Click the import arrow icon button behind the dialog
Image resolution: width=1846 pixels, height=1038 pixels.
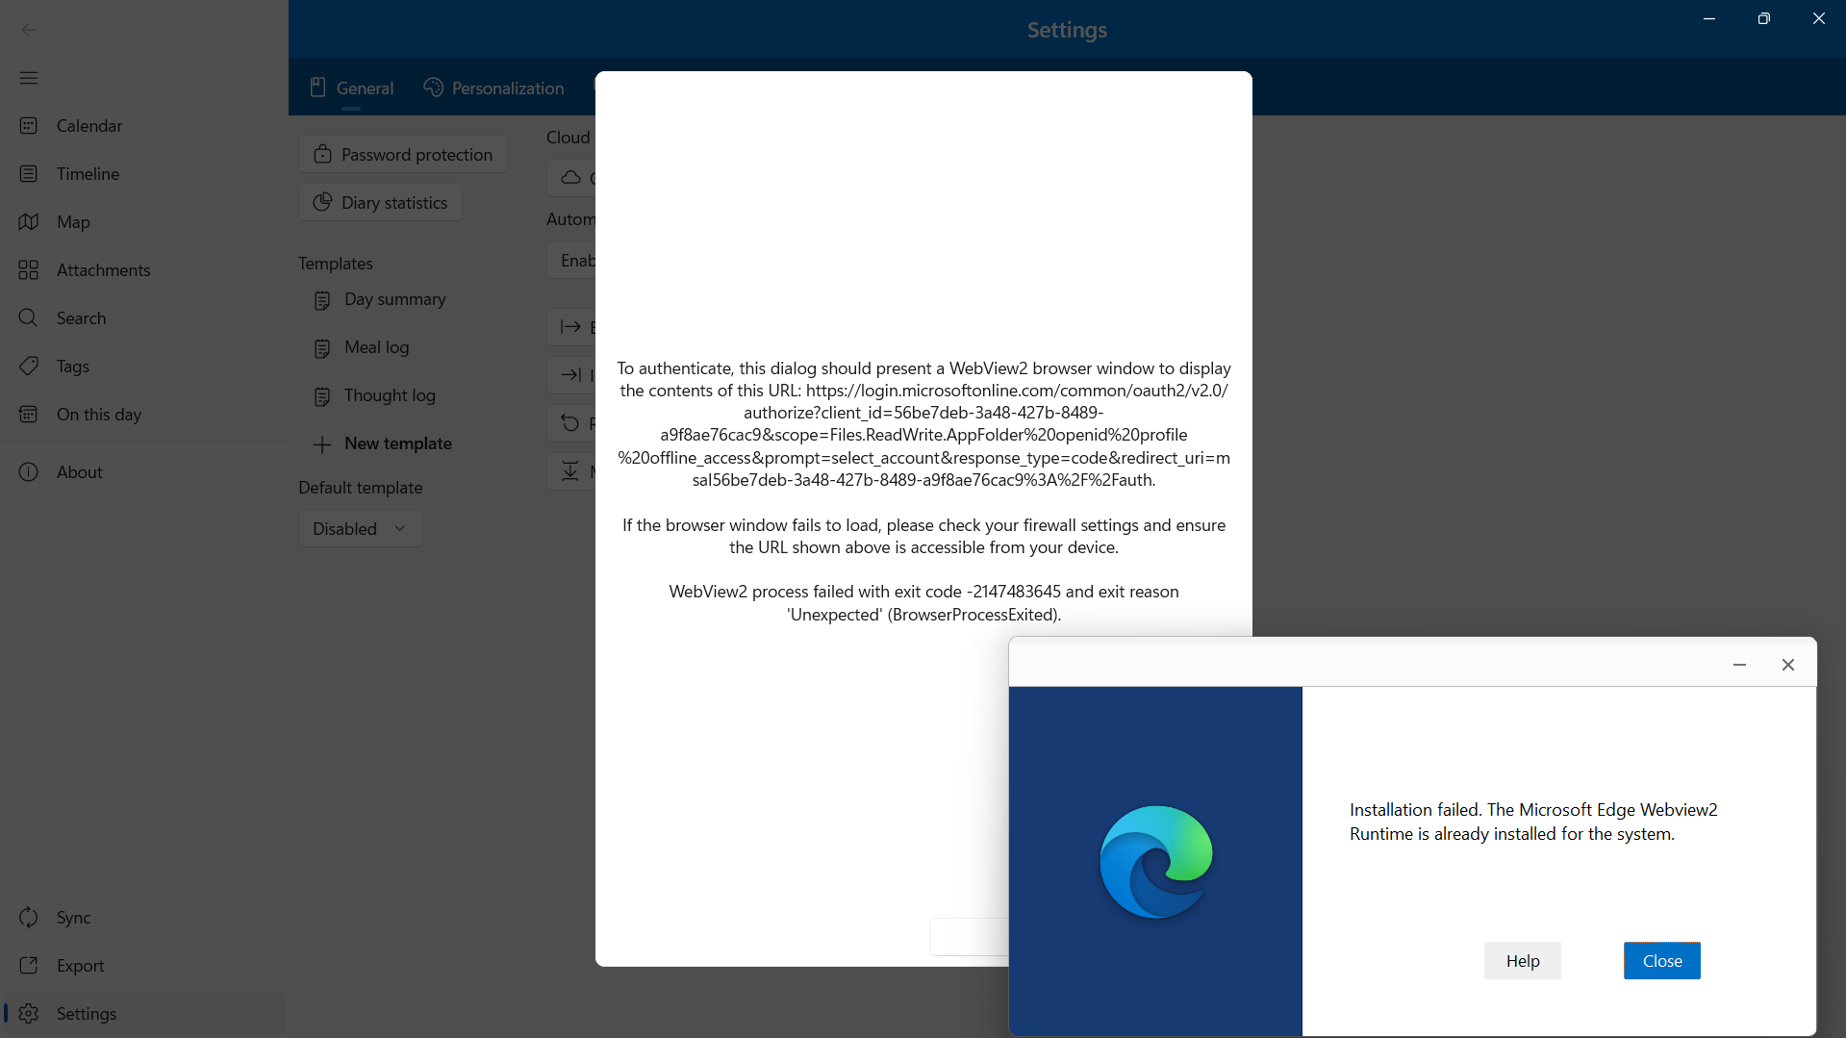[x=571, y=375]
